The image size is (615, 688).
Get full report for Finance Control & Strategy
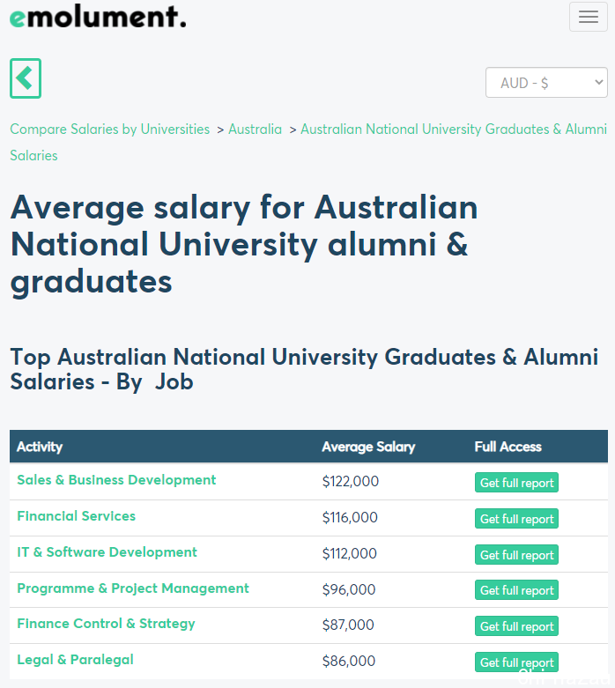(x=516, y=626)
